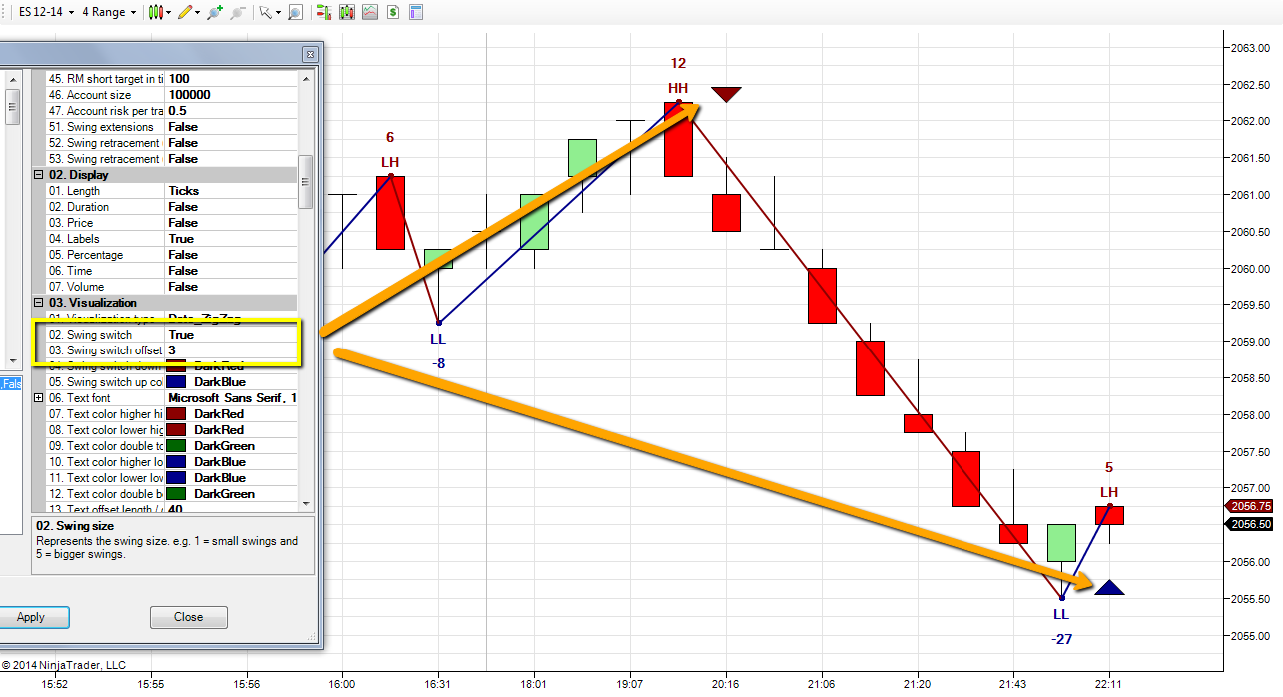The width and height of the screenshot is (1283, 697).
Task: Pick the Text color higher high DarkRed swatch
Action: pos(178,414)
